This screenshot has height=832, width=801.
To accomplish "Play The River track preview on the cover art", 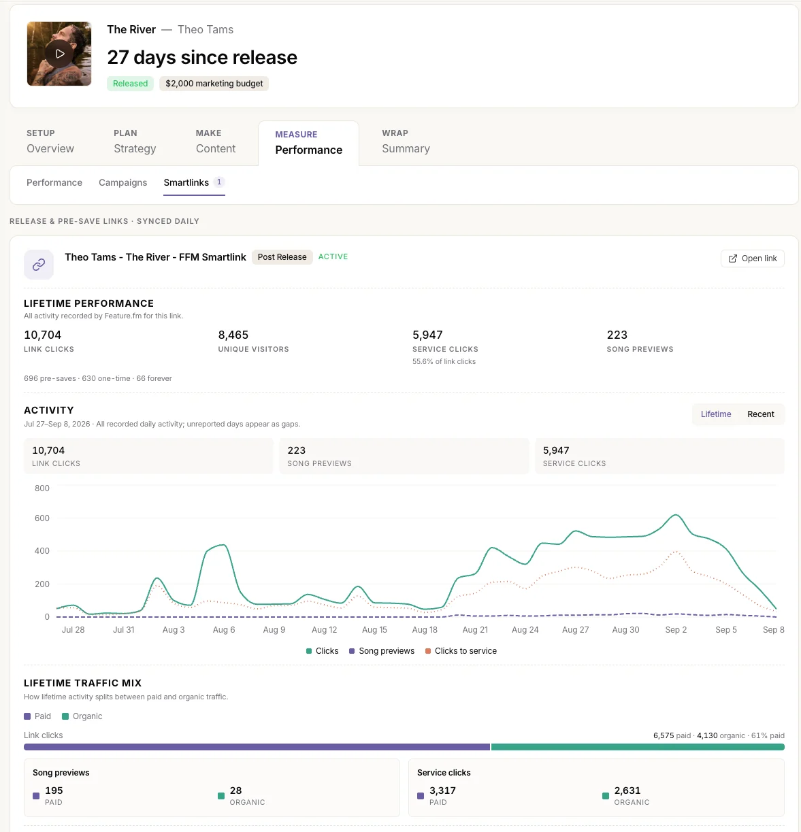I will pos(59,54).
